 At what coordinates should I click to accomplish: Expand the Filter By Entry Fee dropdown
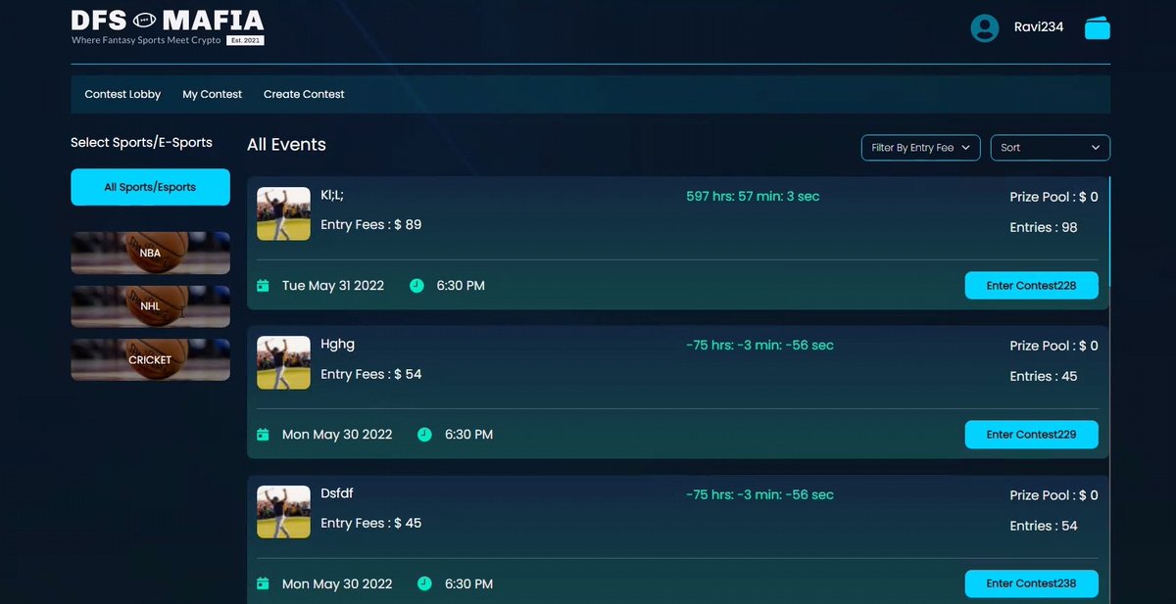920,148
